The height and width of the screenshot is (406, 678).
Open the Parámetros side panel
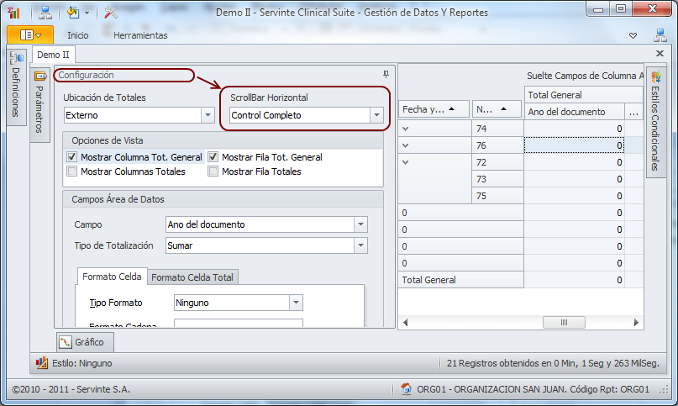point(39,103)
